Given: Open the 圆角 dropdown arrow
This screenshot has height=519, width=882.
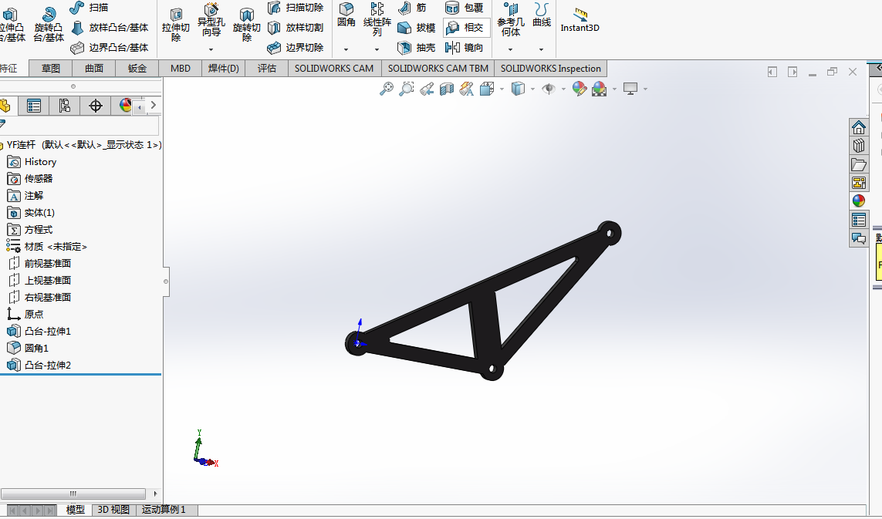Looking at the screenshot, I should pos(346,50).
